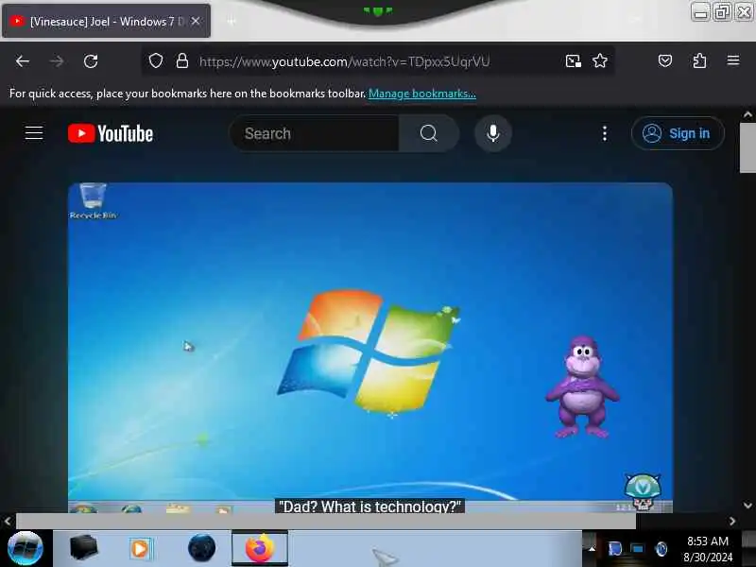Open the Pocket save icon
Image resolution: width=756 pixels, height=567 pixels.
[x=665, y=61]
